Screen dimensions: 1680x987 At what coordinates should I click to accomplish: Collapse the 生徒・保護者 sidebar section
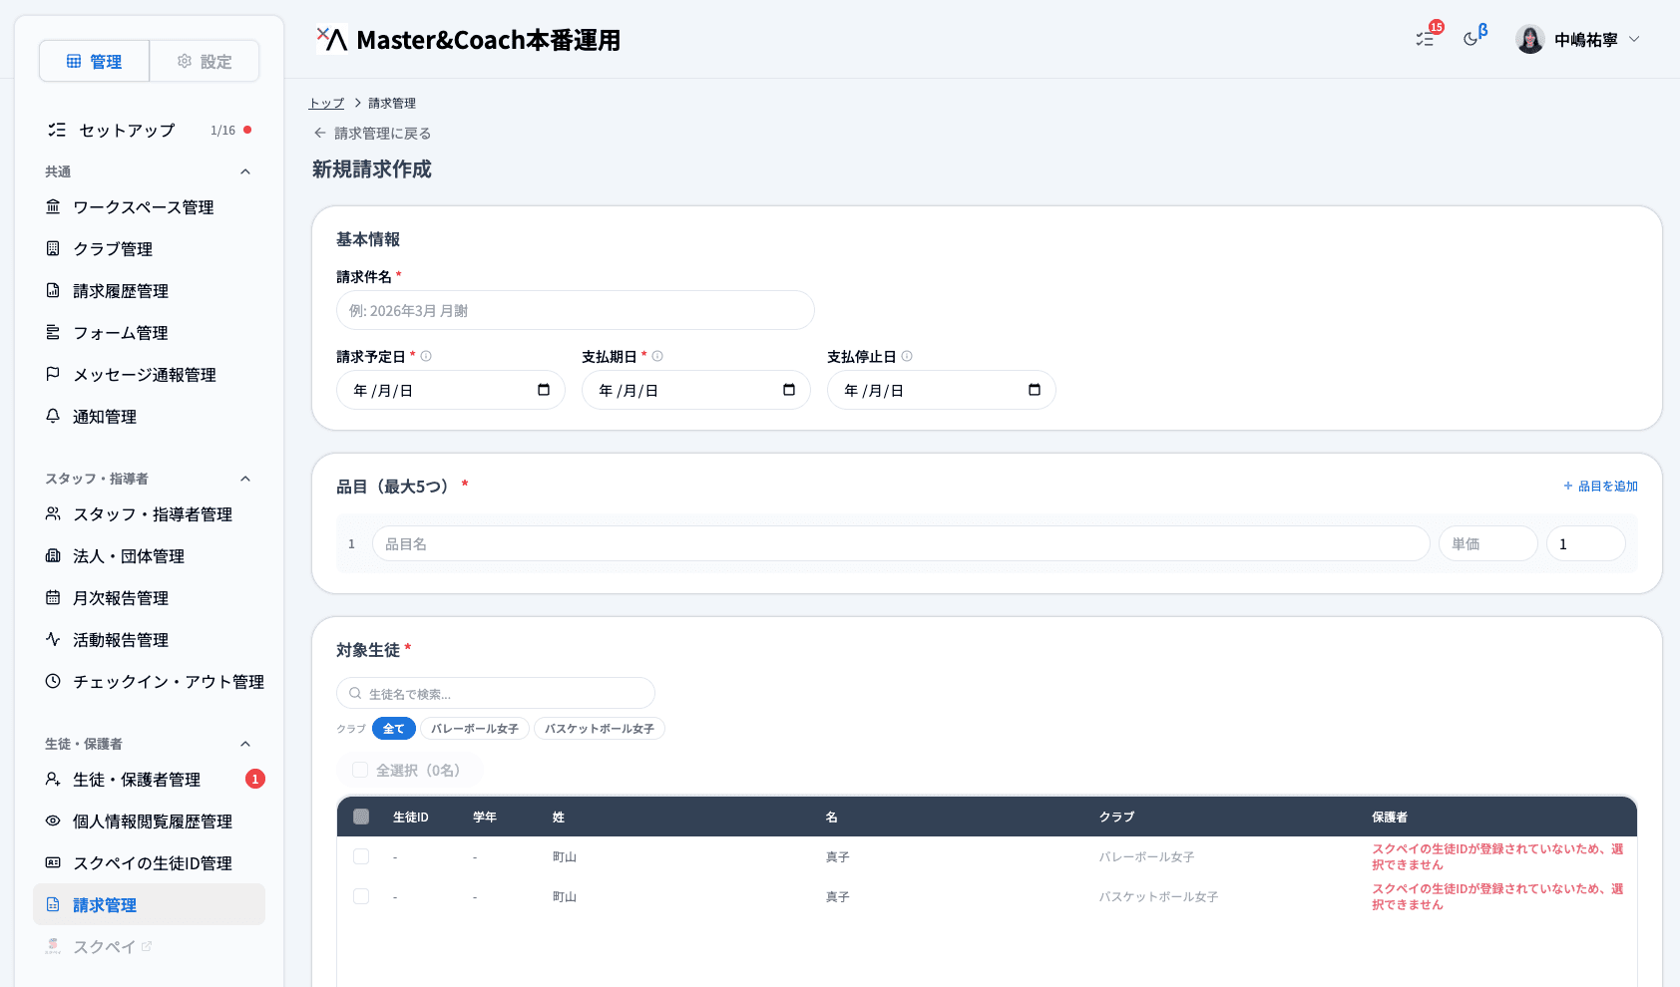[245, 744]
